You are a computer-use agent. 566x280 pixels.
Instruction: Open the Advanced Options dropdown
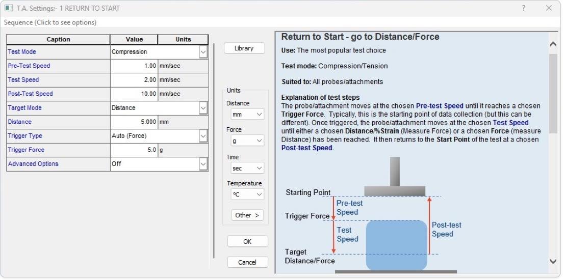(x=203, y=164)
